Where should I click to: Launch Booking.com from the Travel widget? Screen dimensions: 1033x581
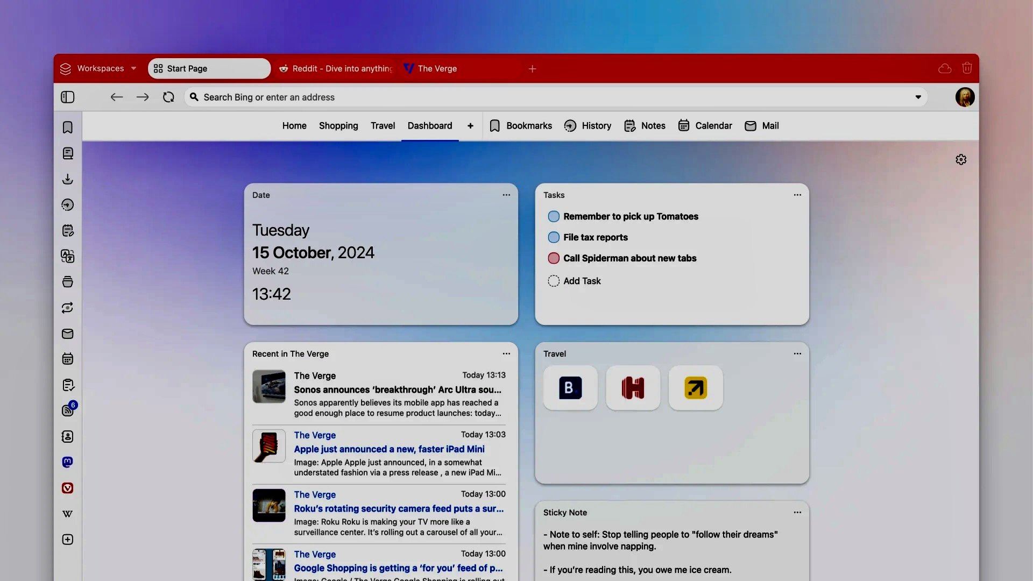(570, 387)
